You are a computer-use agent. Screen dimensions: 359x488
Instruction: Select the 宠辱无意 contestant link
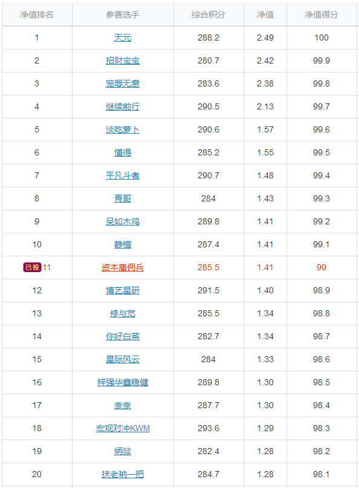click(123, 83)
